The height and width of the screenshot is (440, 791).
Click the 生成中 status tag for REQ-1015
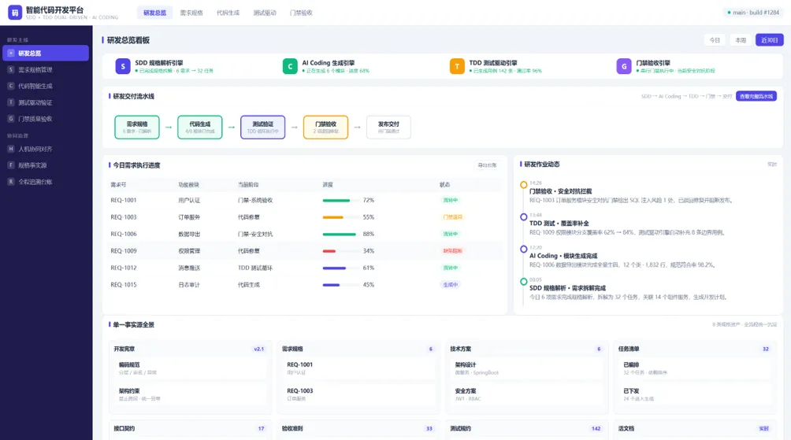451,285
